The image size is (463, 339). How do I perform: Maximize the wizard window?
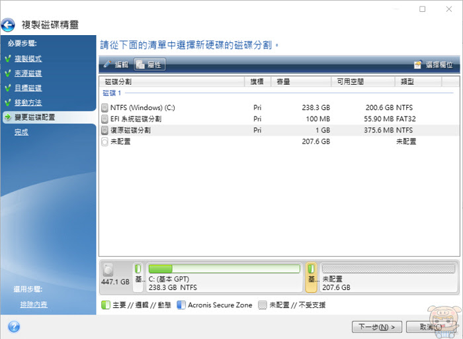(x=423, y=9)
